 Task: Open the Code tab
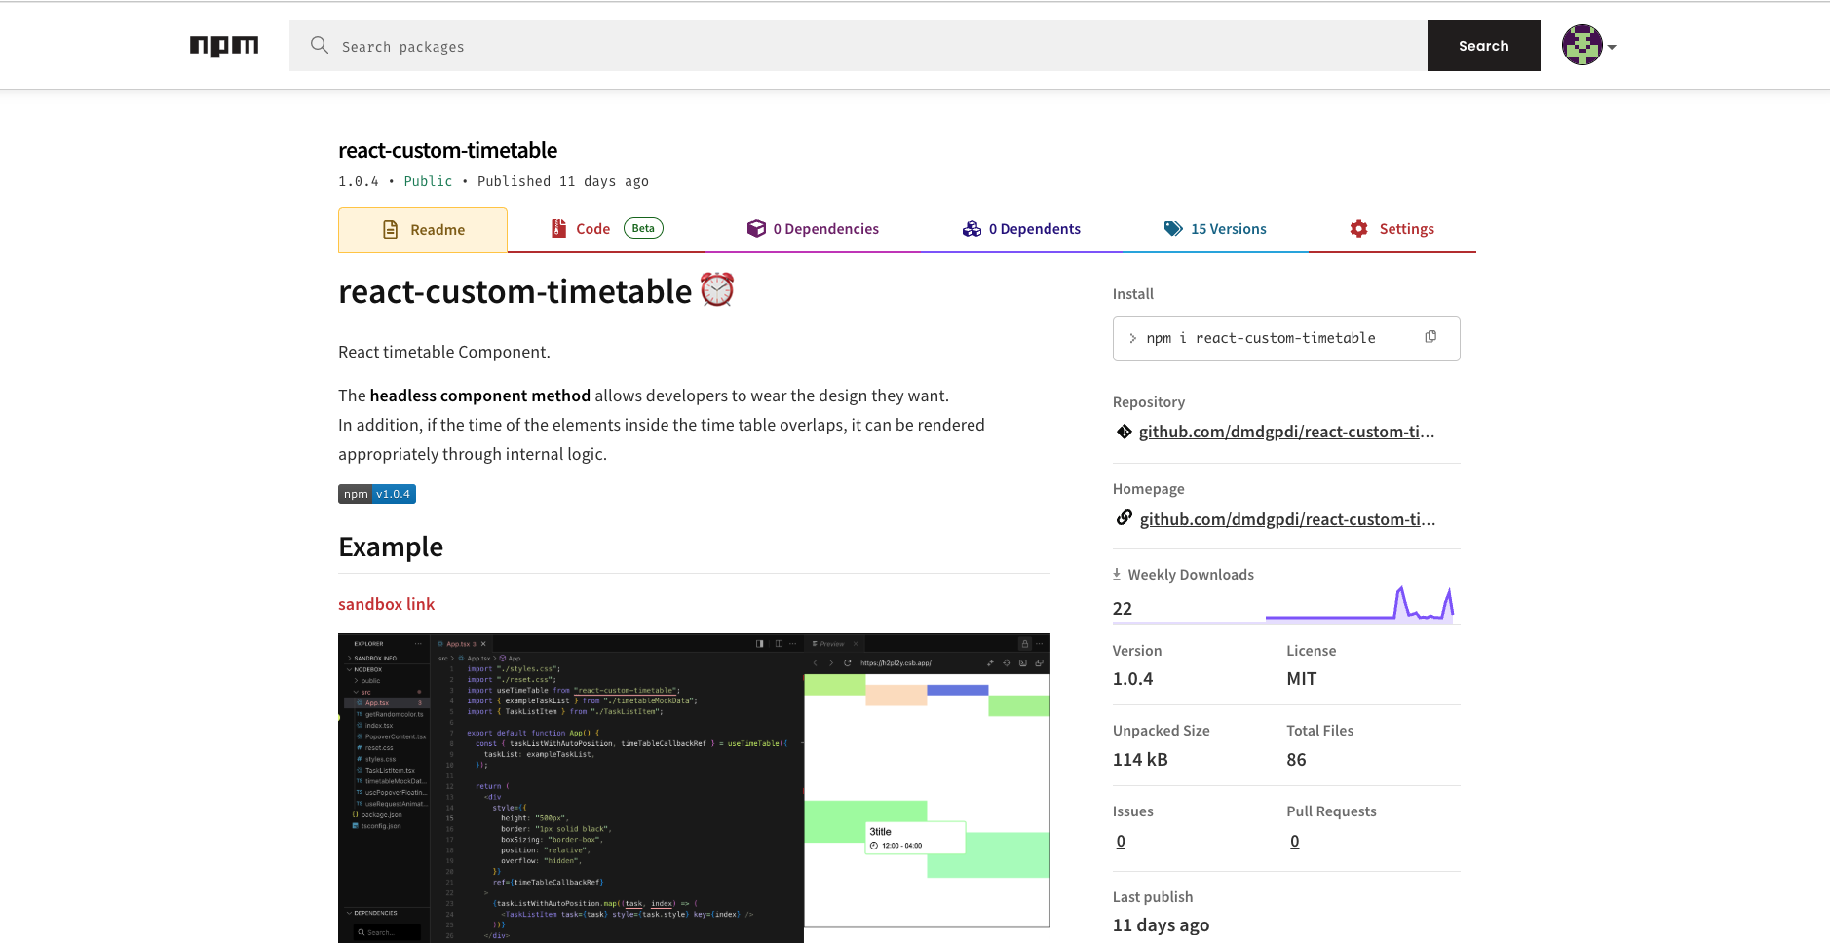(x=606, y=229)
